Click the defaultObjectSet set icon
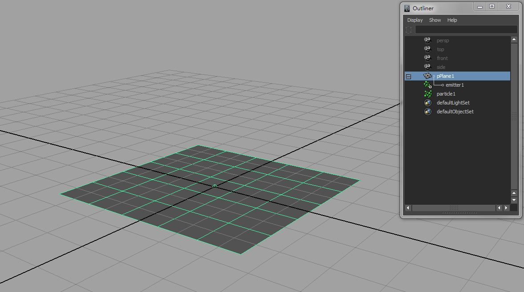The height and width of the screenshot is (292, 524). (427, 112)
